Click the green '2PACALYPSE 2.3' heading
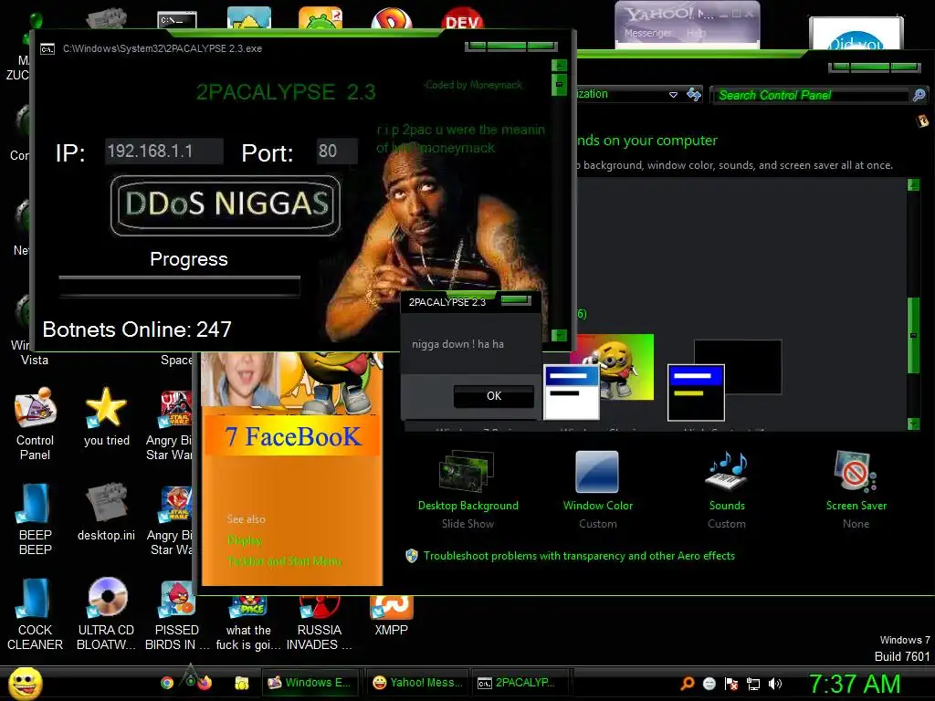 [286, 92]
